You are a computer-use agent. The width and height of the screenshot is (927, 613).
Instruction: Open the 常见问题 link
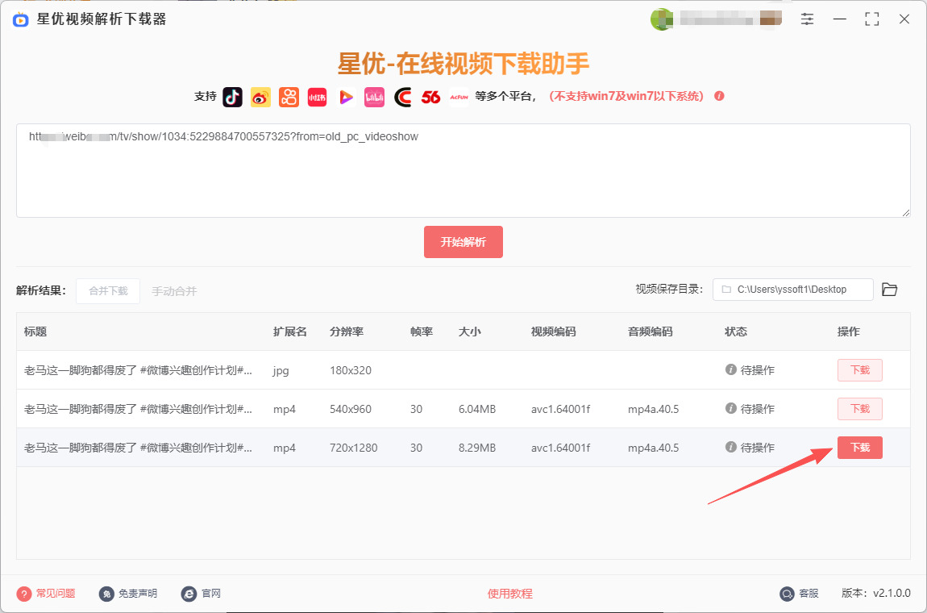(x=56, y=594)
